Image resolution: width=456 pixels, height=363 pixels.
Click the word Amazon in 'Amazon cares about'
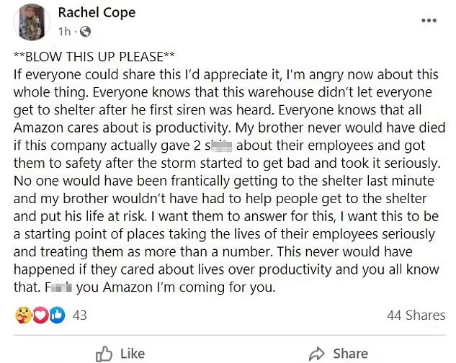(38, 127)
